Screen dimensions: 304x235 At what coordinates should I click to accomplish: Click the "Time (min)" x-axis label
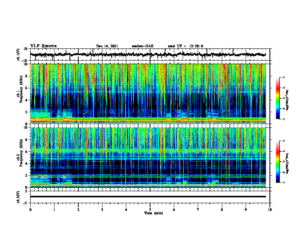[154, 213]
